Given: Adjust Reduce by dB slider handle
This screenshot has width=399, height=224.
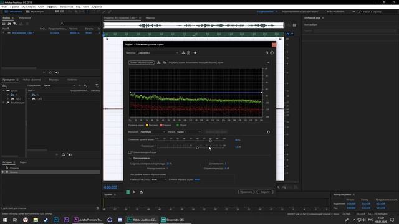Looking at the screenshot, I should [197, 147].
